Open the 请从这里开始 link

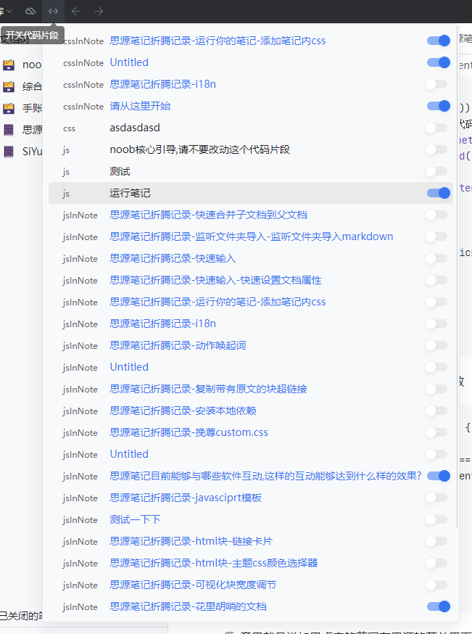140,106
